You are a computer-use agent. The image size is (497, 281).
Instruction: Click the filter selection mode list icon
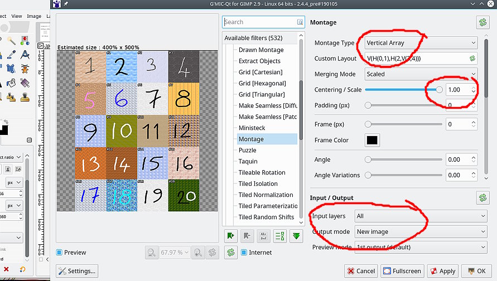(280, 236)
